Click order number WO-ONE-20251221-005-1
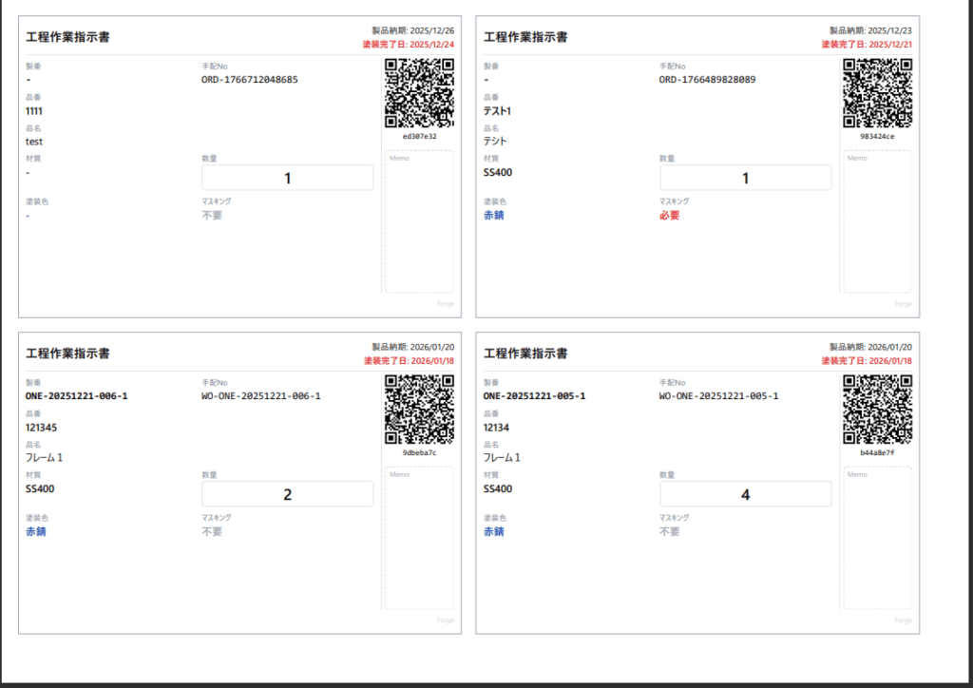 pyautogui.click(x=718, y=396)
